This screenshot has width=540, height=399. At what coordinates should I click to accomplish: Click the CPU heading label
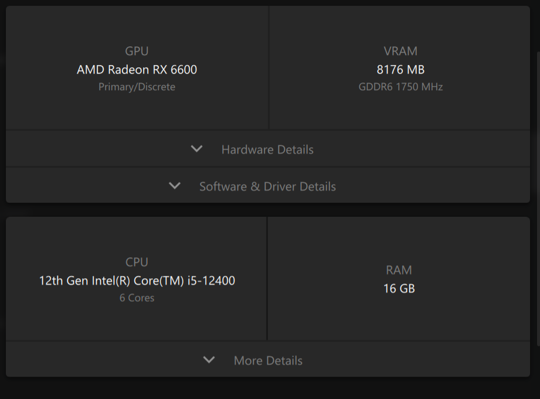[x=137, y=262]
